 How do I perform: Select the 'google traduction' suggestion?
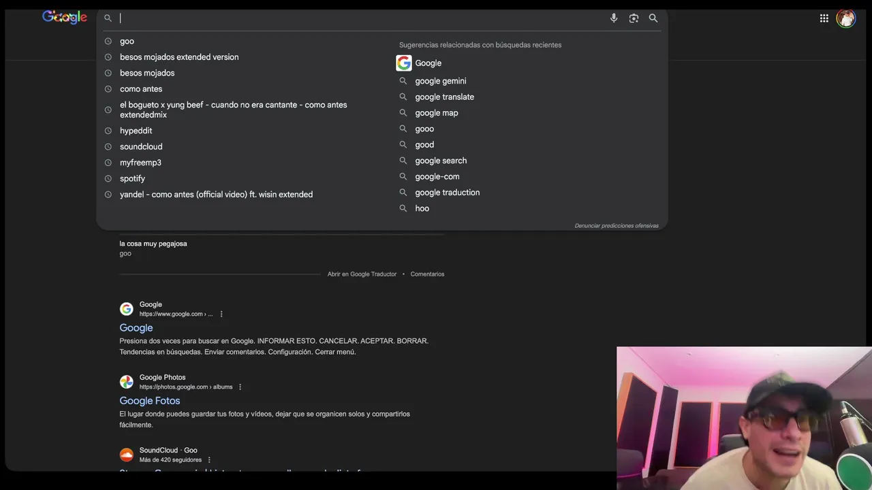click(x=448, y=193)
